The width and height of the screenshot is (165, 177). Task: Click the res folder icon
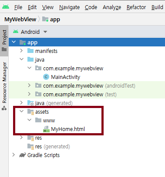[x=30, y=138]
